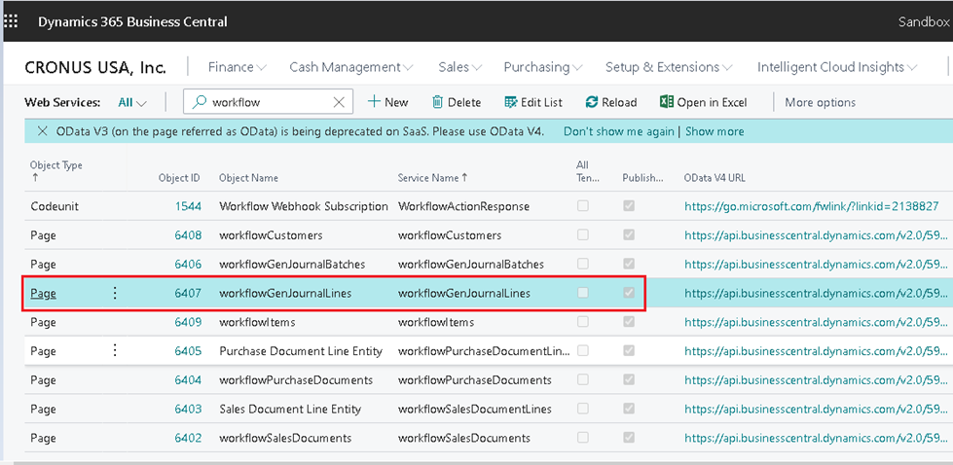
Task: Open row menu for Purchase Document Line Entity
Action: click(x=114, y=351)
